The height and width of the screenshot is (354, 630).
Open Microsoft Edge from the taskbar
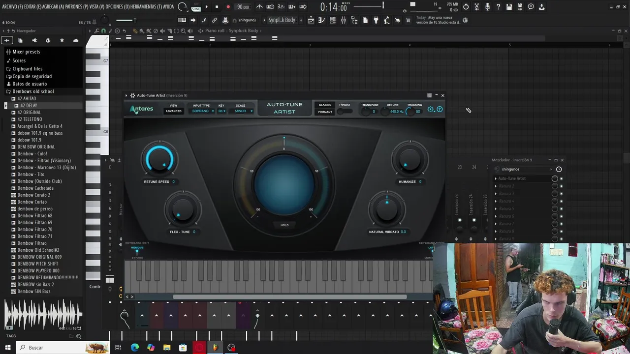(x=134, y=348)
